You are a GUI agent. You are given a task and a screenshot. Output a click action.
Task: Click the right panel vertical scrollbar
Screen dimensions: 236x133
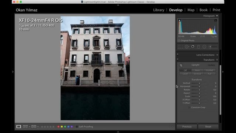coord(221,90)
